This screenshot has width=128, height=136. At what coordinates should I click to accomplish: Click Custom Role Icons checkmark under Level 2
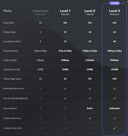(x=90, y=118)
